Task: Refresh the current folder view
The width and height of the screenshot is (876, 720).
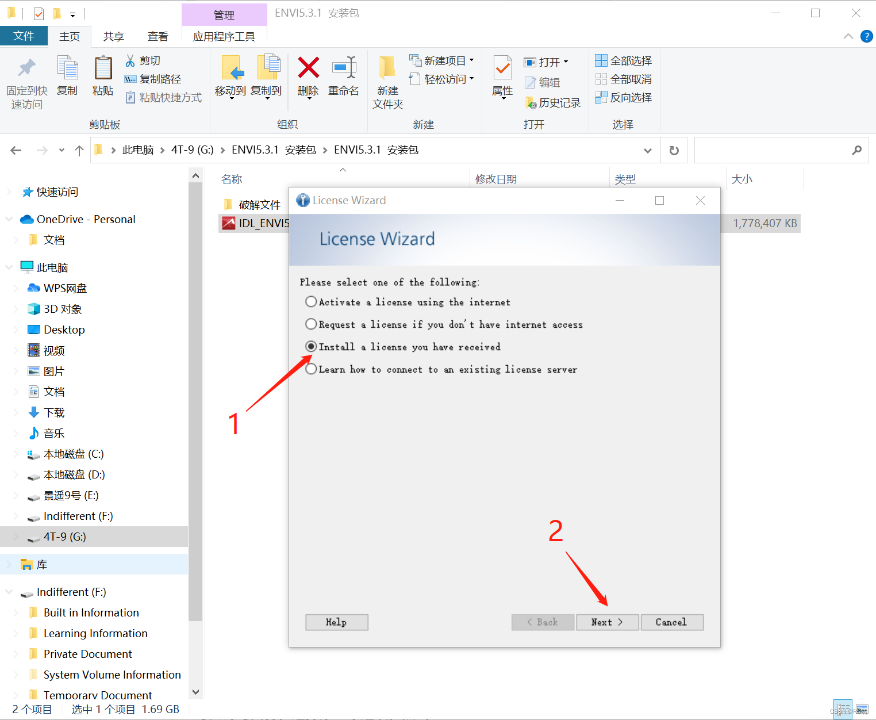Action: pos(674,150)
